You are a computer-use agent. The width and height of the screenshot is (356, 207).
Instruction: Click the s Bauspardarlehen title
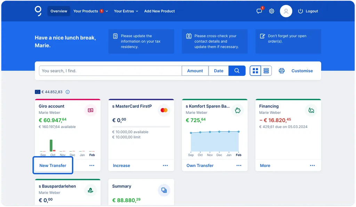[57, 186]
